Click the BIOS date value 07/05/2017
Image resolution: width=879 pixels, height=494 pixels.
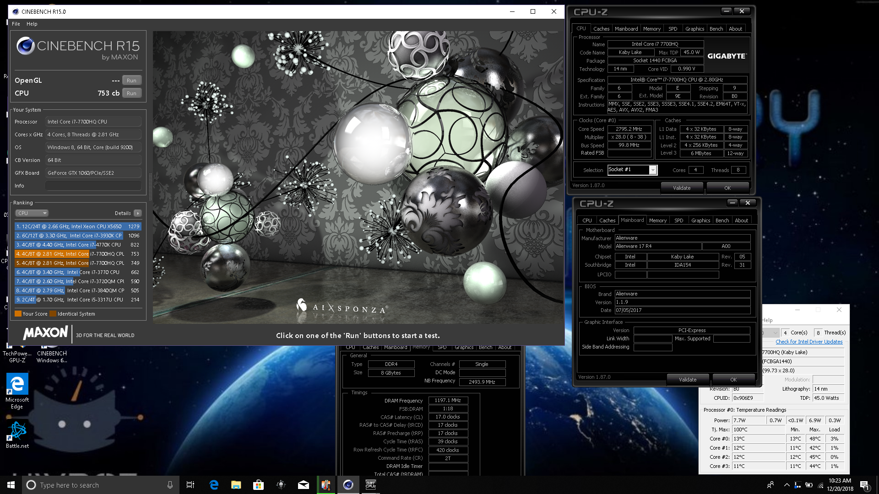(682, 310)
